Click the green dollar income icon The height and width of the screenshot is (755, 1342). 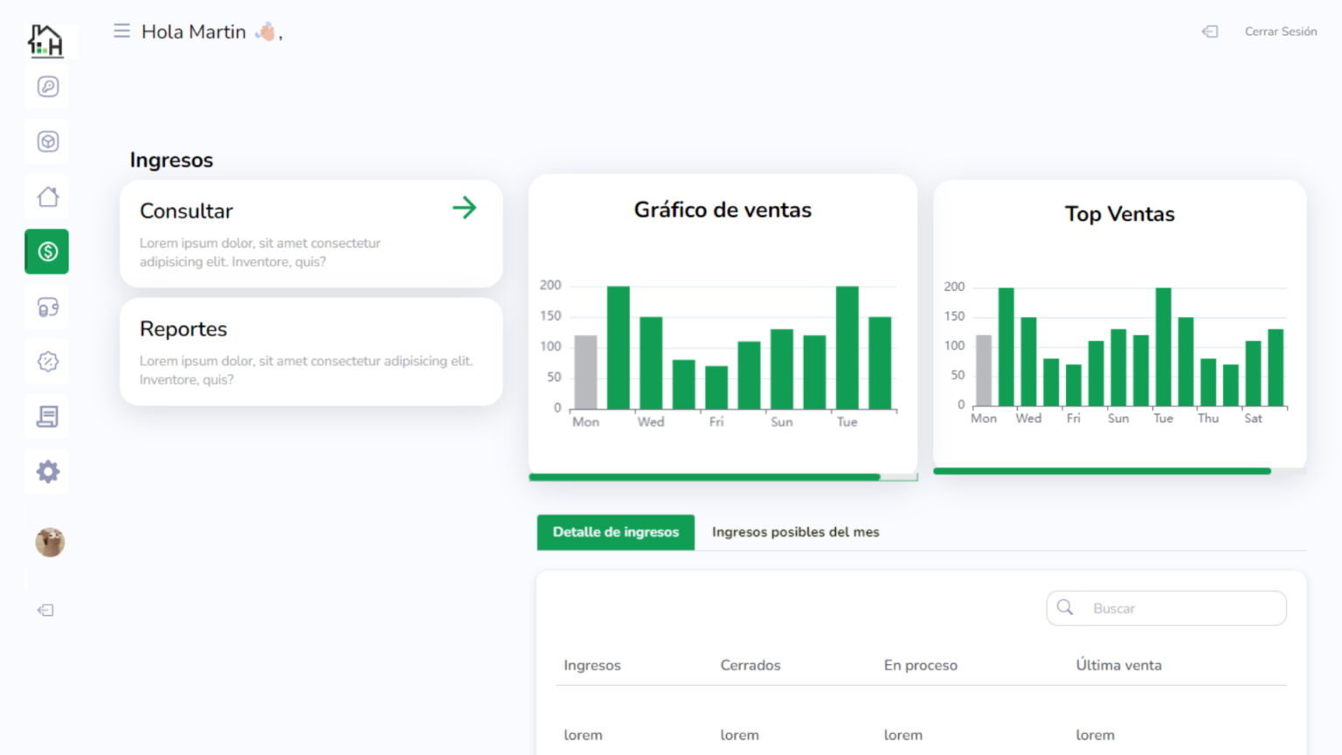point(47,252)
